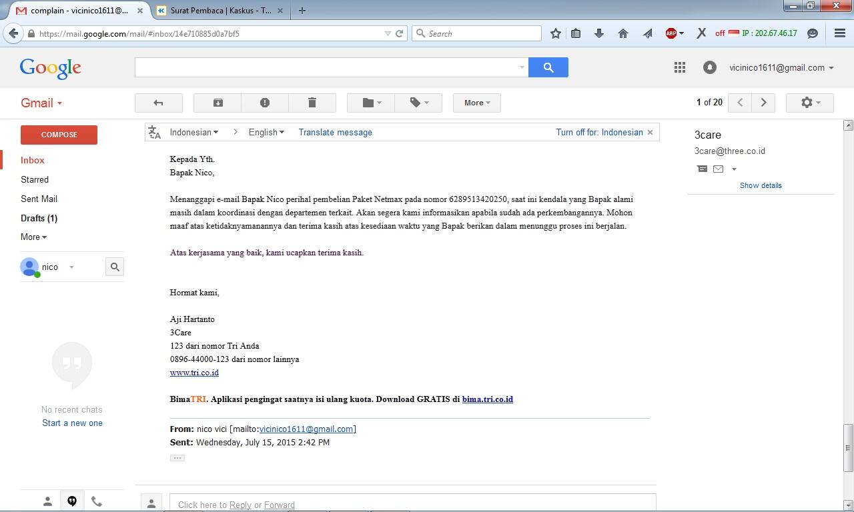The height and width of the screenshot is (512, 854).
Task: Open the Firefox hamburger menu
Action: coord(840,33)
